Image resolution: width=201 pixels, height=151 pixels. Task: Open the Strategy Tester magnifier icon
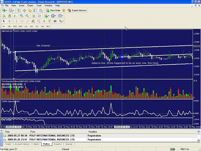click(41, 11)
